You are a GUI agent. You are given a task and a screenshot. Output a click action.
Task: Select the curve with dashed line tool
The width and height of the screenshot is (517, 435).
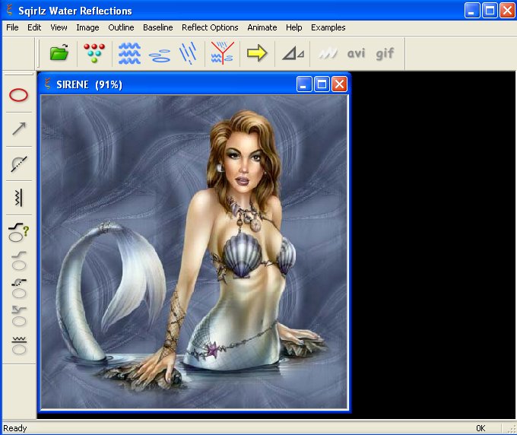click(x=19, y=164)
